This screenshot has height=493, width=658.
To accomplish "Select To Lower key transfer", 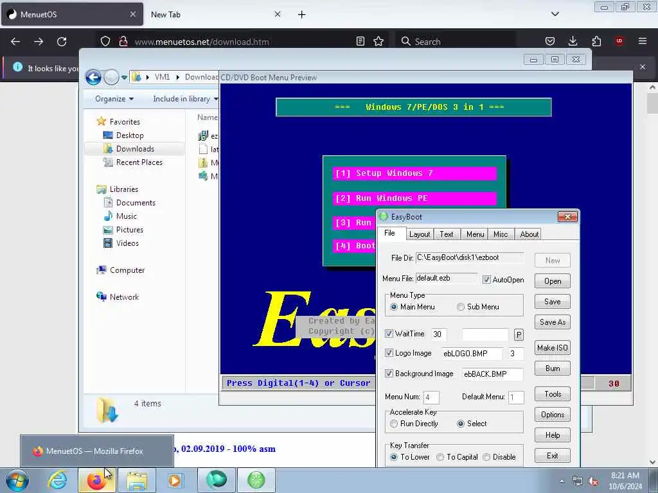I will [394, 457].
